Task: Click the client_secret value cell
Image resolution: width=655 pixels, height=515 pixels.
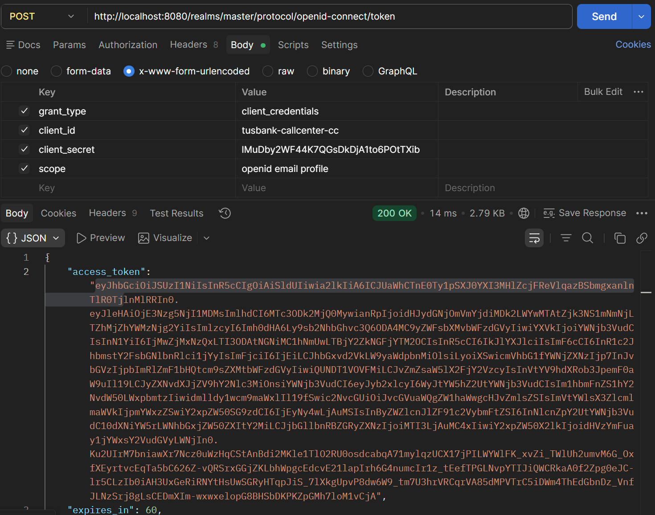Action: tap(337, 150)
